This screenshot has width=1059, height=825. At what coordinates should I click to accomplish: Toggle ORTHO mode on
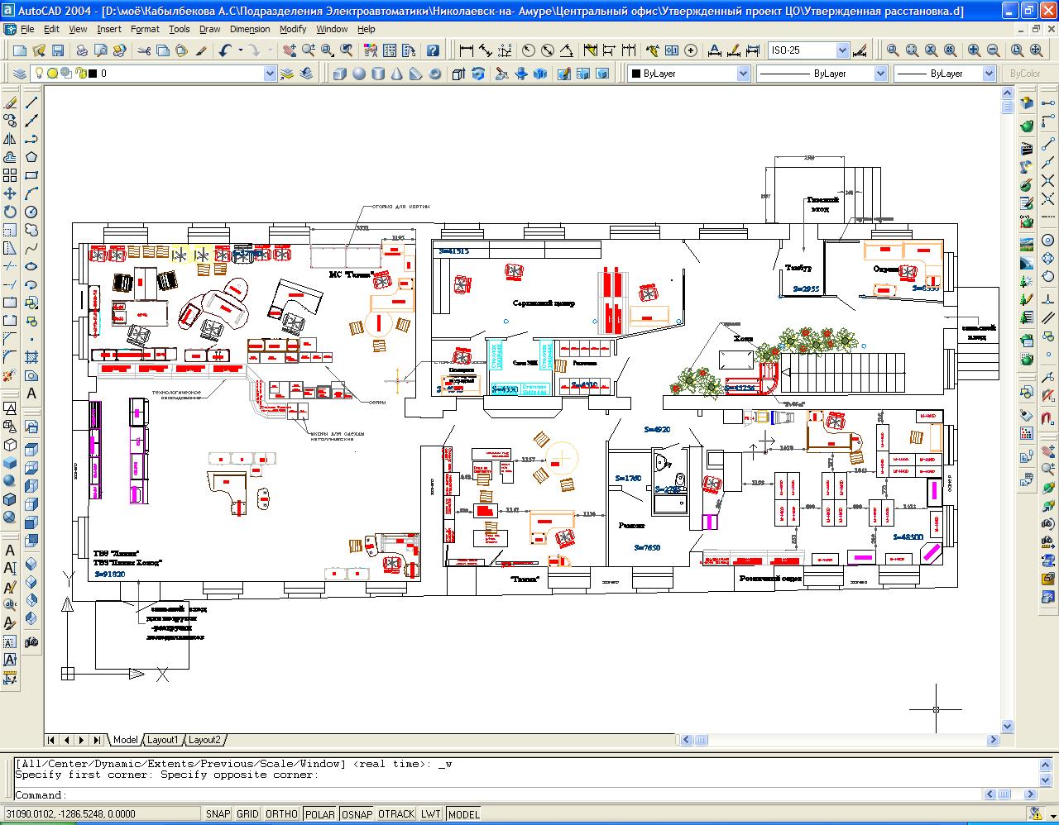(x=281, y=814)
